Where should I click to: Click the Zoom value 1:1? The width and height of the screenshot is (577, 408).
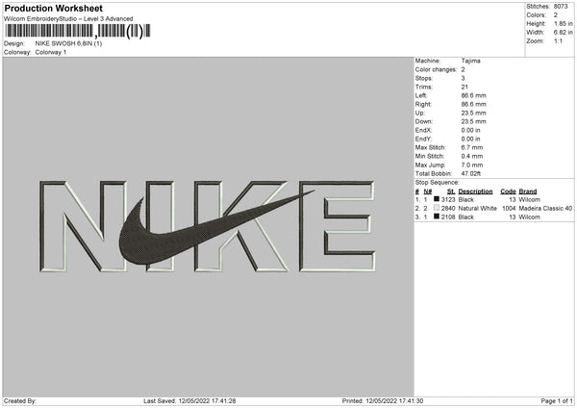(x=558, y=41)
